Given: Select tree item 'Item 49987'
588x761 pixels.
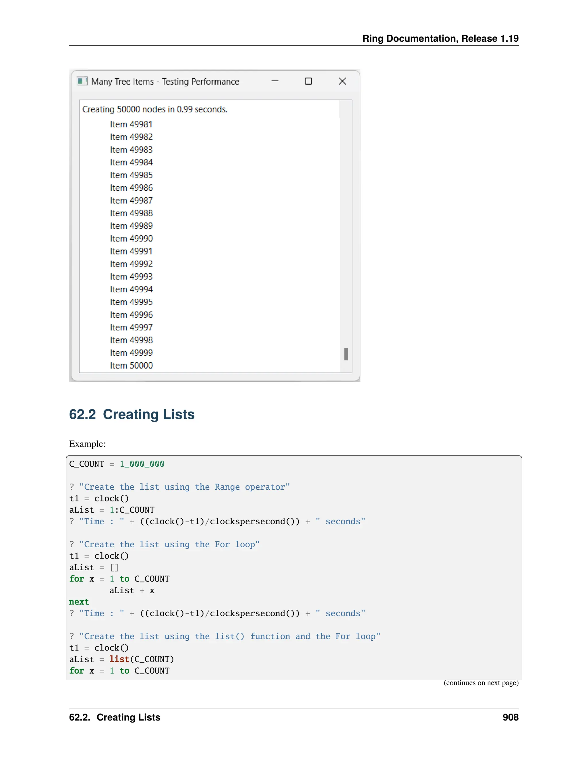Looking at the screenshot, I should coord(131,201).
